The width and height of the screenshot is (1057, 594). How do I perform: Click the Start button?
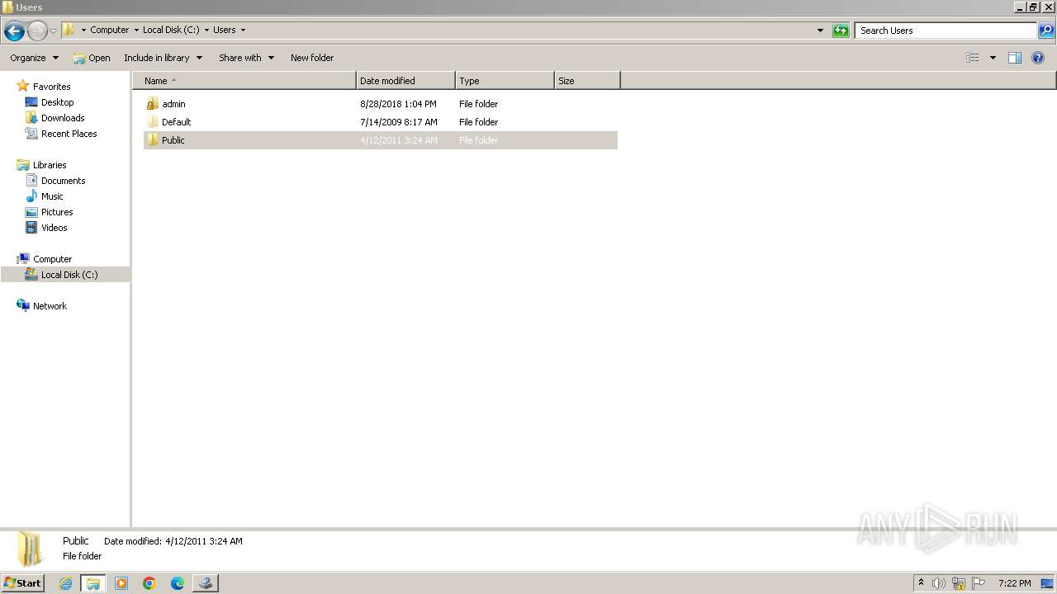[x=23, y=583]
